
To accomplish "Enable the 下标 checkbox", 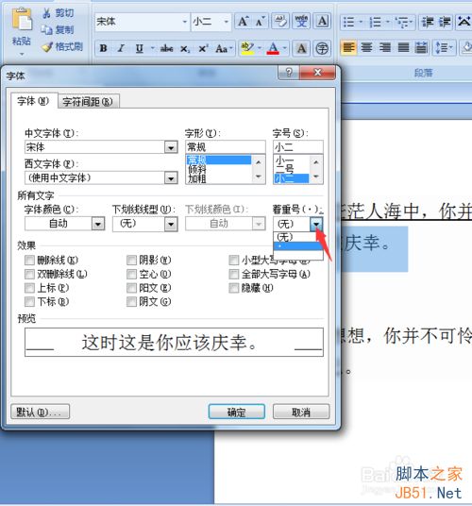I will tap(29, 302).
